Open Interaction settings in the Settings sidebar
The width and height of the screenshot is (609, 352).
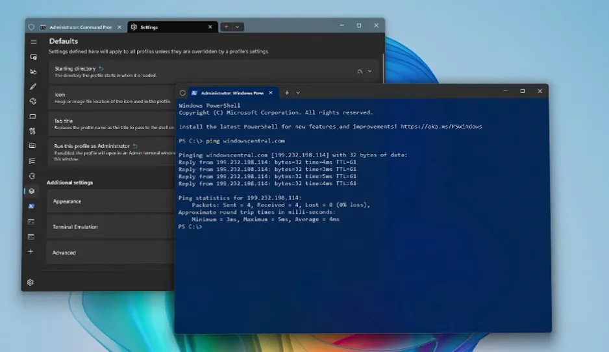click(x=33, y=72)
